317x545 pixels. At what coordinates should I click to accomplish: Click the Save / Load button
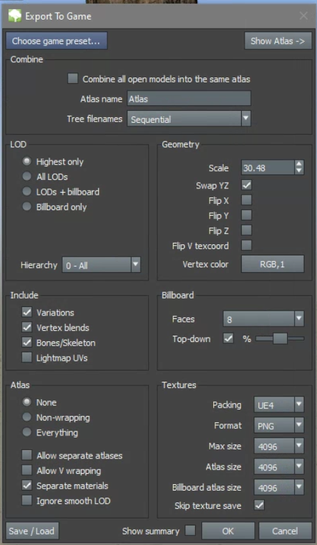[x=32, y=531]
